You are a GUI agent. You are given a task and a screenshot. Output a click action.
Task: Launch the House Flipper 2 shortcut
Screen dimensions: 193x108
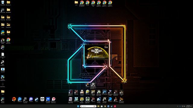click(x=99, y=100)
